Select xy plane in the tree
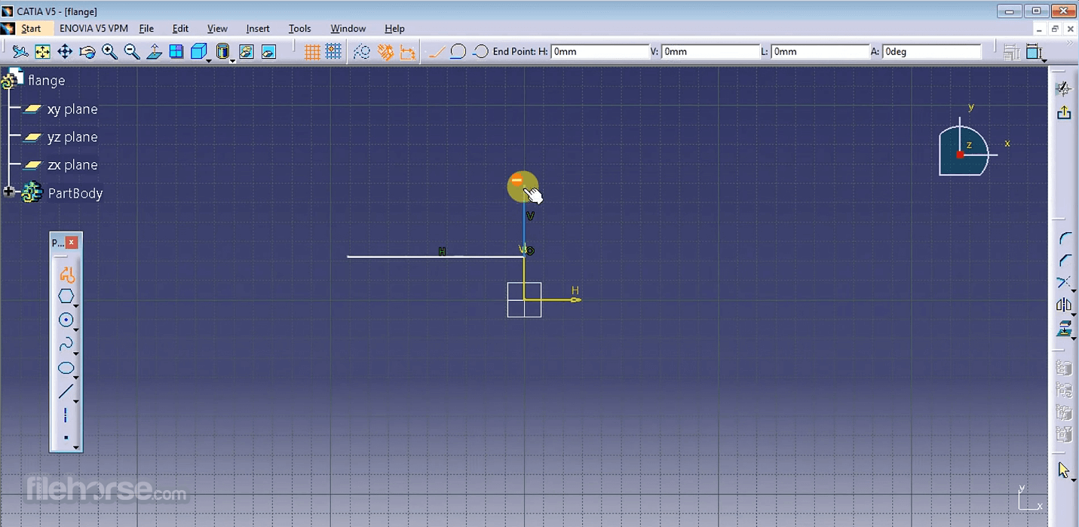The image size is (1079, 527). pos(72,109)
